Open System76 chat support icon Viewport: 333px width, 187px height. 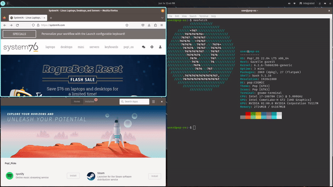pos(144,47)
